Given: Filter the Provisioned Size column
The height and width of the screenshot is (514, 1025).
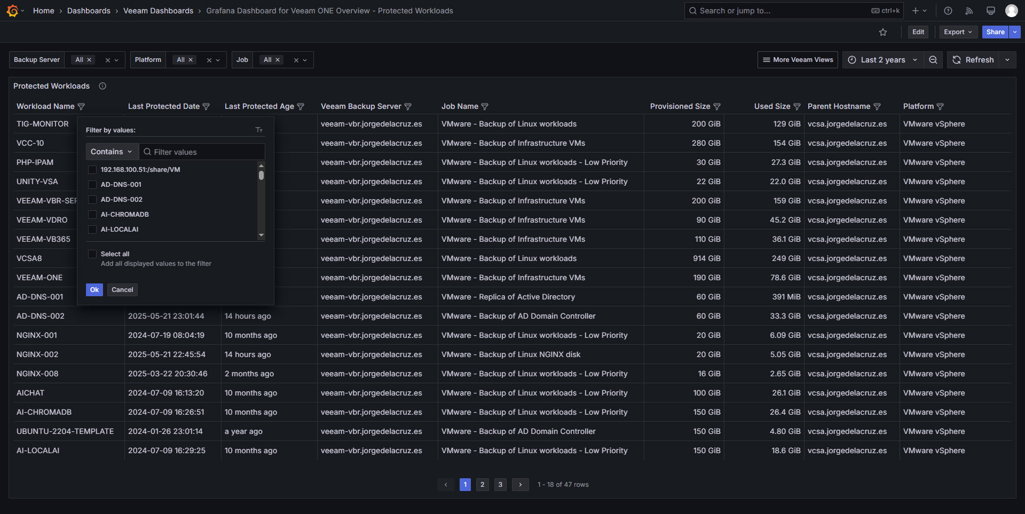Looking at the screenshot, I should click(717, 107).
